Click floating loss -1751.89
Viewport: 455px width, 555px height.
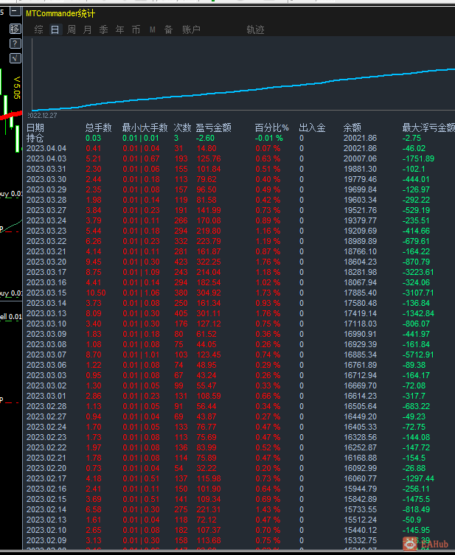click(418, 158)
